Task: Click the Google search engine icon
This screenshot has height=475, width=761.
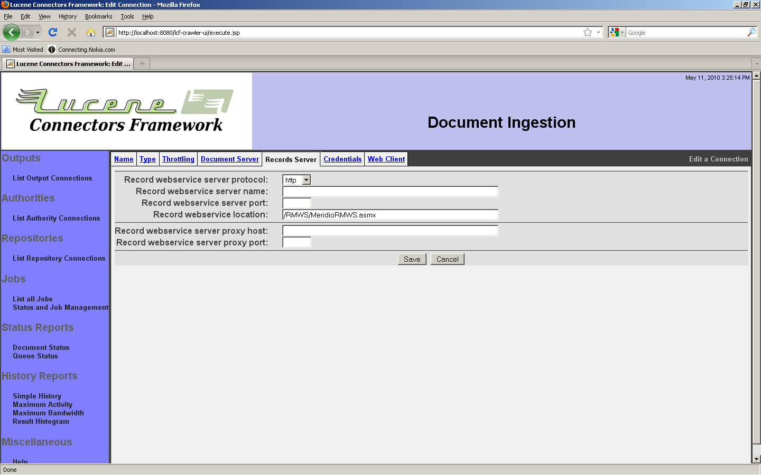Action: (614, 32)
